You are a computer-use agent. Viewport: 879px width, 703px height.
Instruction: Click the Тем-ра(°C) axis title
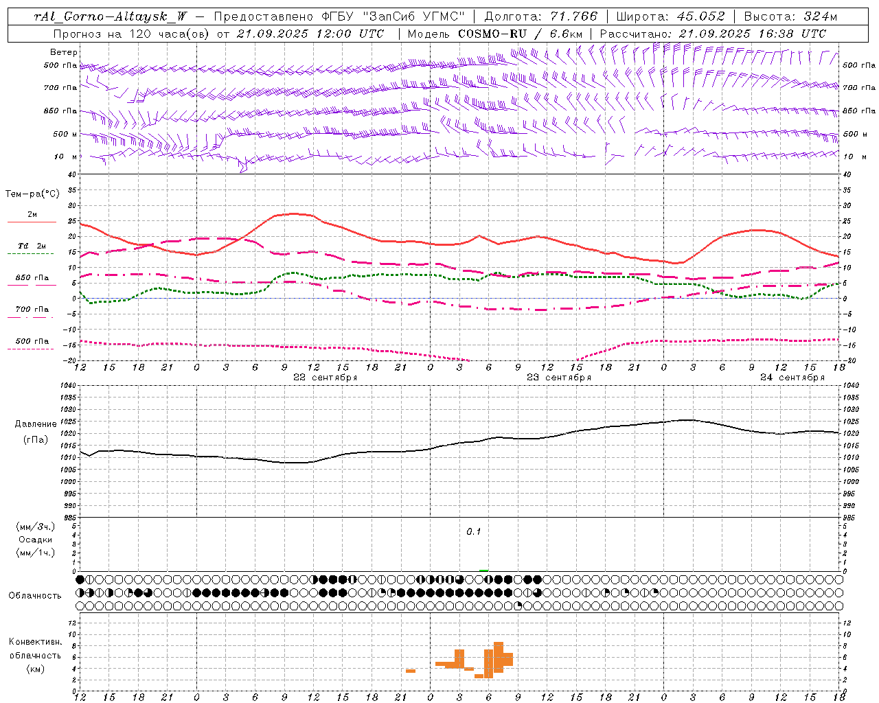coord(32,194)
